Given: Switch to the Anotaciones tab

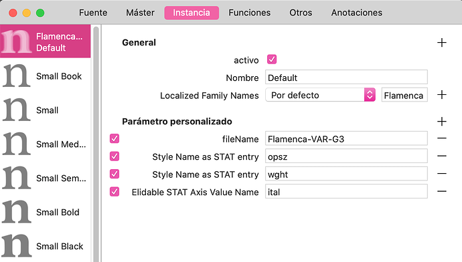Looking at the screenshot, I should pos(356,13).
